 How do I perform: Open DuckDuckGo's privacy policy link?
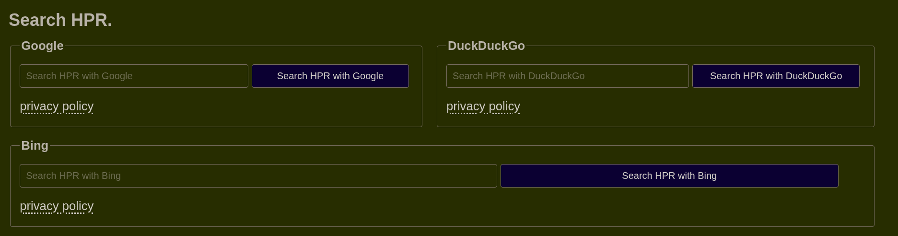pos(483,106)
